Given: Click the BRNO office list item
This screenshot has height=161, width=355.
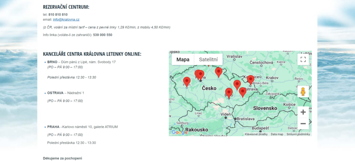Looking at the screenshot, I should click(82, 62).
